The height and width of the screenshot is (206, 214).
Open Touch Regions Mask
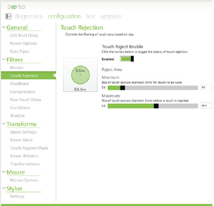[29, 148]
